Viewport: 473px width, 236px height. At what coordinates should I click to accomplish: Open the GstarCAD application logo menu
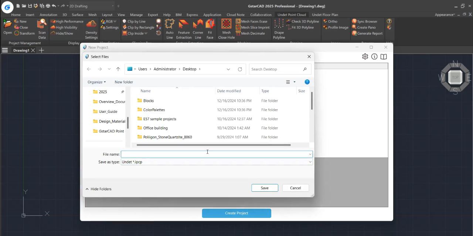7,7
